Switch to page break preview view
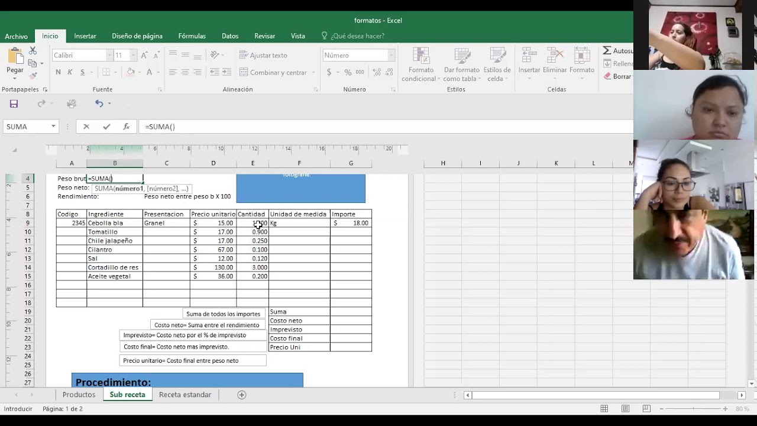The image size is (757, 426). pyautogui.click(x=646, y=409)
